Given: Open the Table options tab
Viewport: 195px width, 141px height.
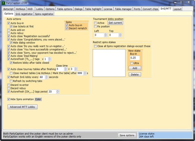Looking at the screenshot, I should pyautogui.click(x=65, y=9).
